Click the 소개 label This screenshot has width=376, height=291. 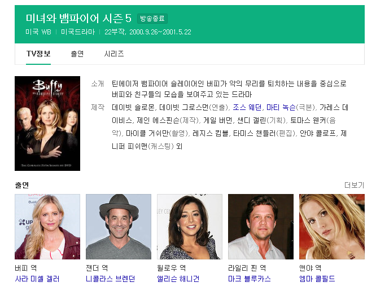(x=98, y=84)
